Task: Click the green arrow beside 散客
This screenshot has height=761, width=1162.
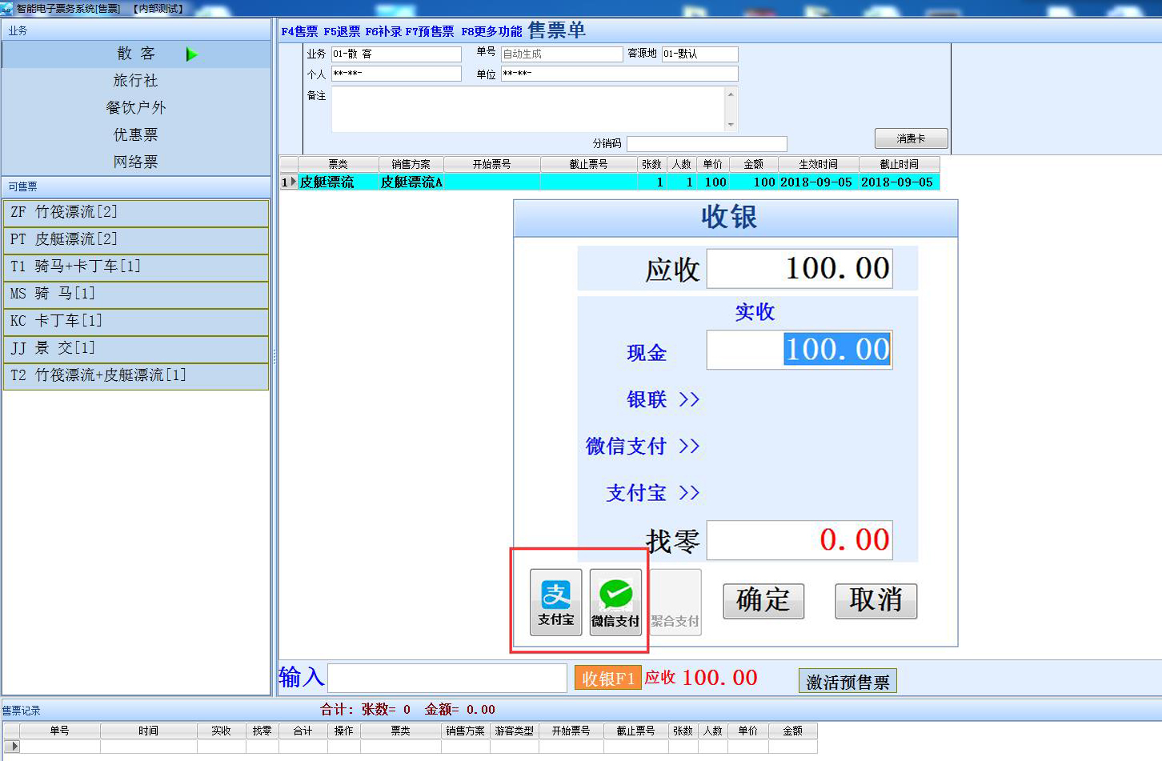Action: tap(191, 54)
